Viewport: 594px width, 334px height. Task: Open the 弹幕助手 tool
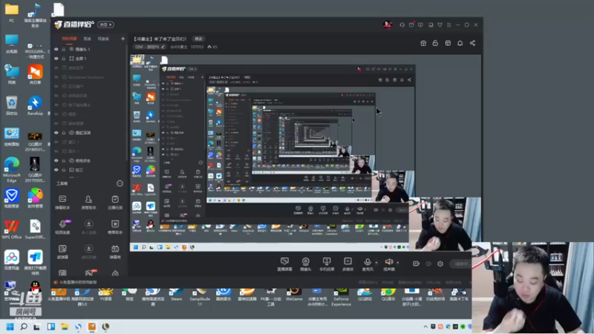pyautogui.click(x=62, y=202)
